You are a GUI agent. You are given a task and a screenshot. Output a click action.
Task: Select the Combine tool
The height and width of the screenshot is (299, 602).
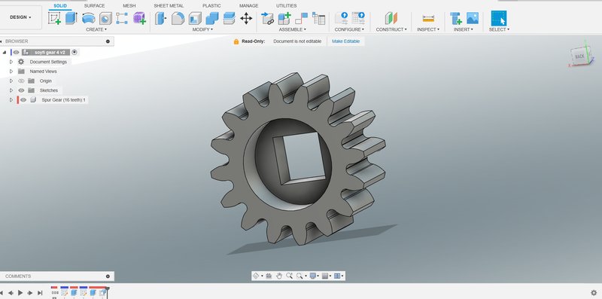212,18
